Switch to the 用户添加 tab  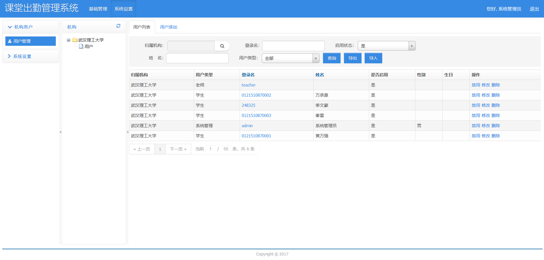169,27
